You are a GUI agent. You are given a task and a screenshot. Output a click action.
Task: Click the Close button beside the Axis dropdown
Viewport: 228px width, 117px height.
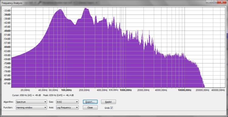(90, 108)
